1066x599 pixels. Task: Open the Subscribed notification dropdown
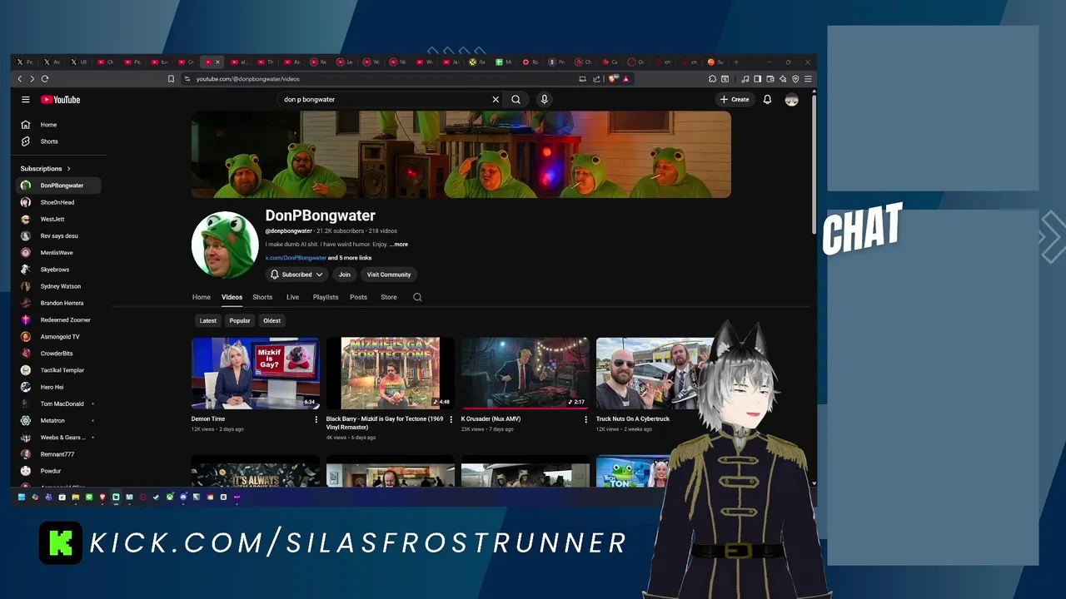(296, 275)
